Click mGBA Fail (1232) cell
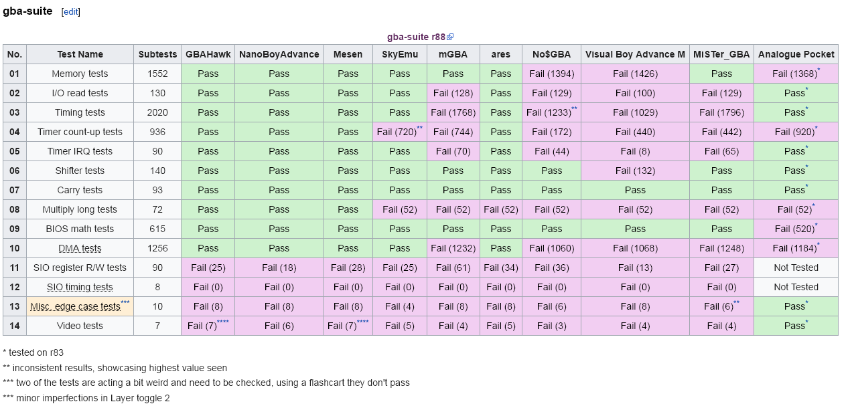 453,248
